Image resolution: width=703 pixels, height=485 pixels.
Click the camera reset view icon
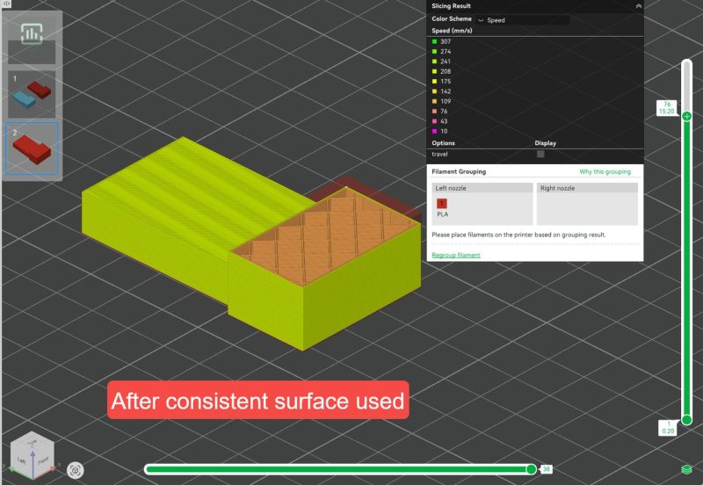(76, 470)
